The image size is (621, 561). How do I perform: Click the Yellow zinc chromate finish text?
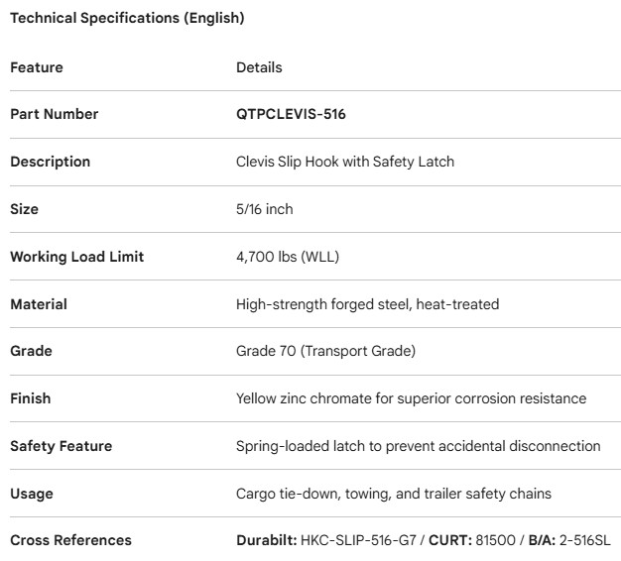(x=411, y=398)
